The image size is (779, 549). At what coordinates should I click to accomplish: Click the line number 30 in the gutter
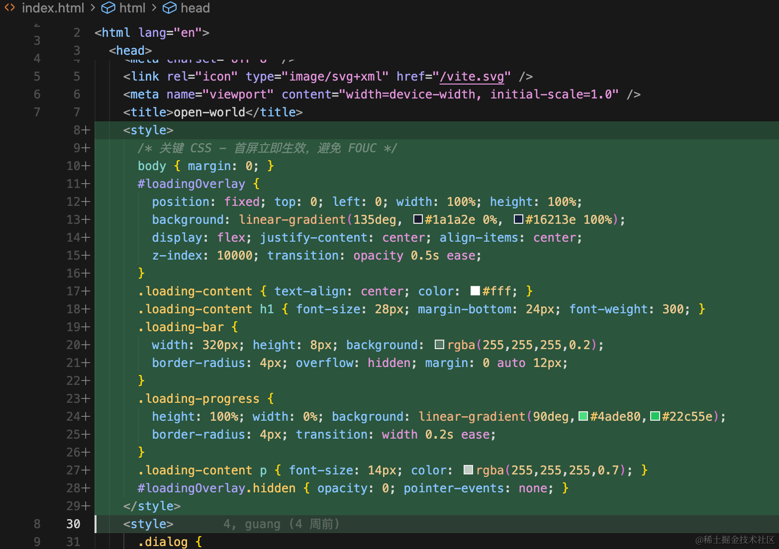point(73,524)
